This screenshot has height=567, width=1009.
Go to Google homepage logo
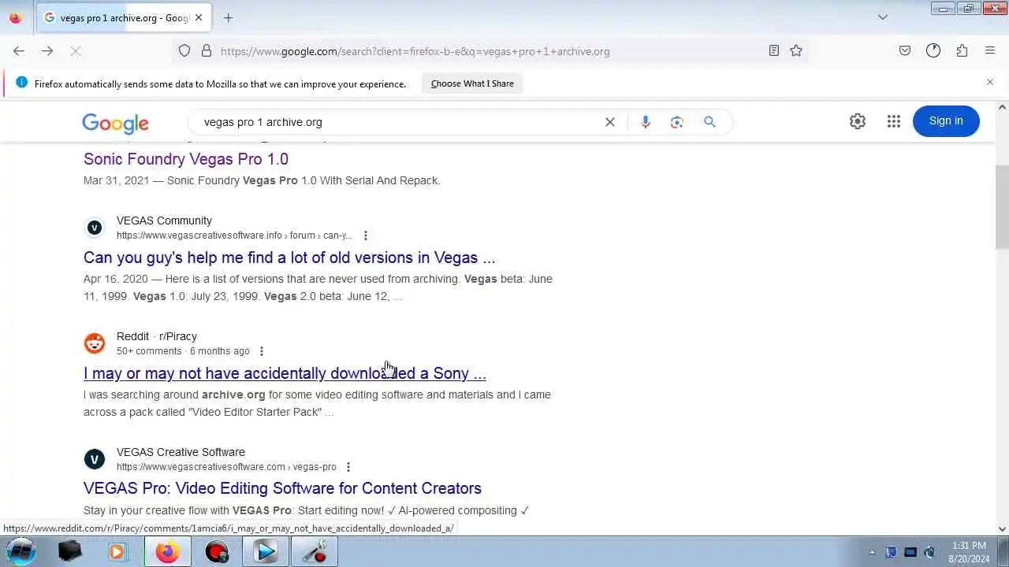115,123
